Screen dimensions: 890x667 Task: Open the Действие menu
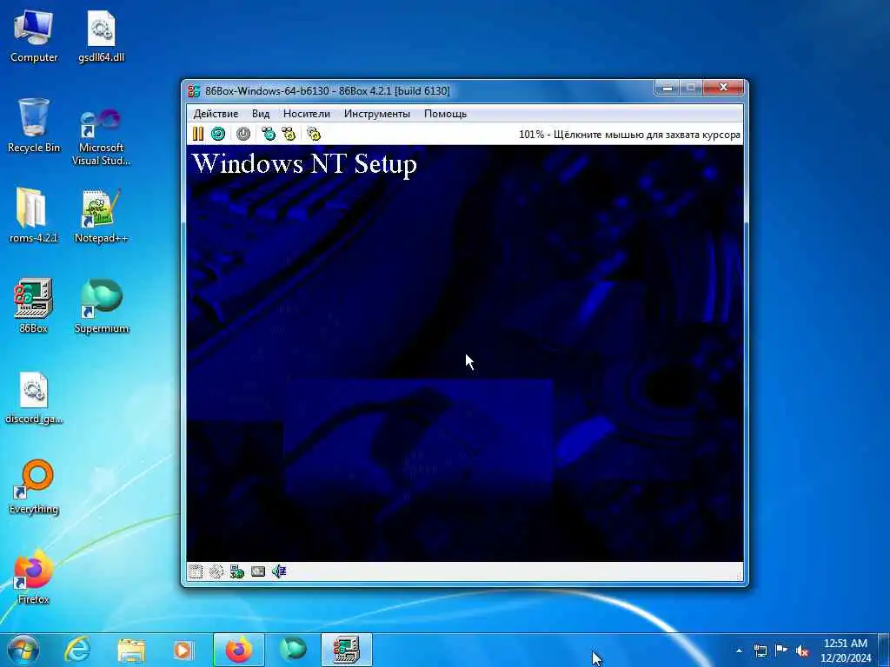pos(216,114)
